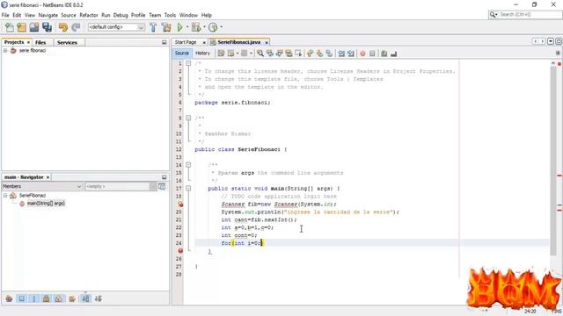This screenshot has width=563, height=316.
Task: Open the Refactor menu
Action: 89,15
